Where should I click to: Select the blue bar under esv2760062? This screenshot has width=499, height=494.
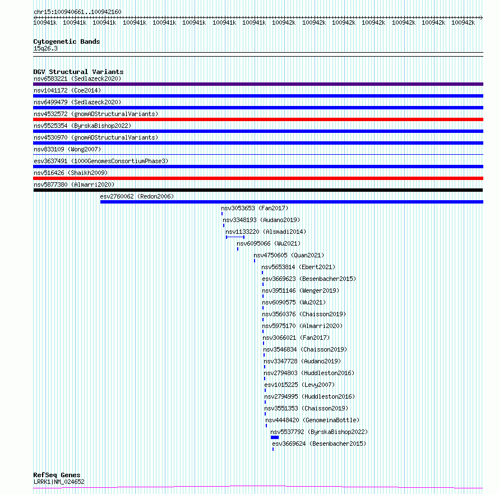click(292, 202)
